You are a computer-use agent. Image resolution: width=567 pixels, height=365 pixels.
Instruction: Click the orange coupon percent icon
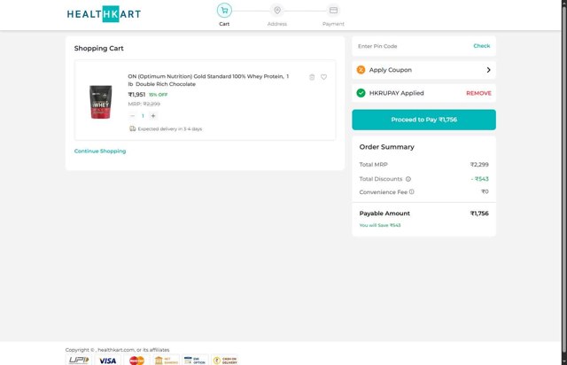361,70
